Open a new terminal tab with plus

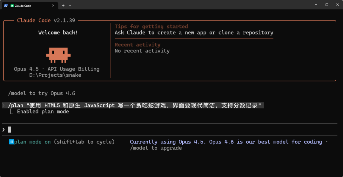tap(63, 5)
